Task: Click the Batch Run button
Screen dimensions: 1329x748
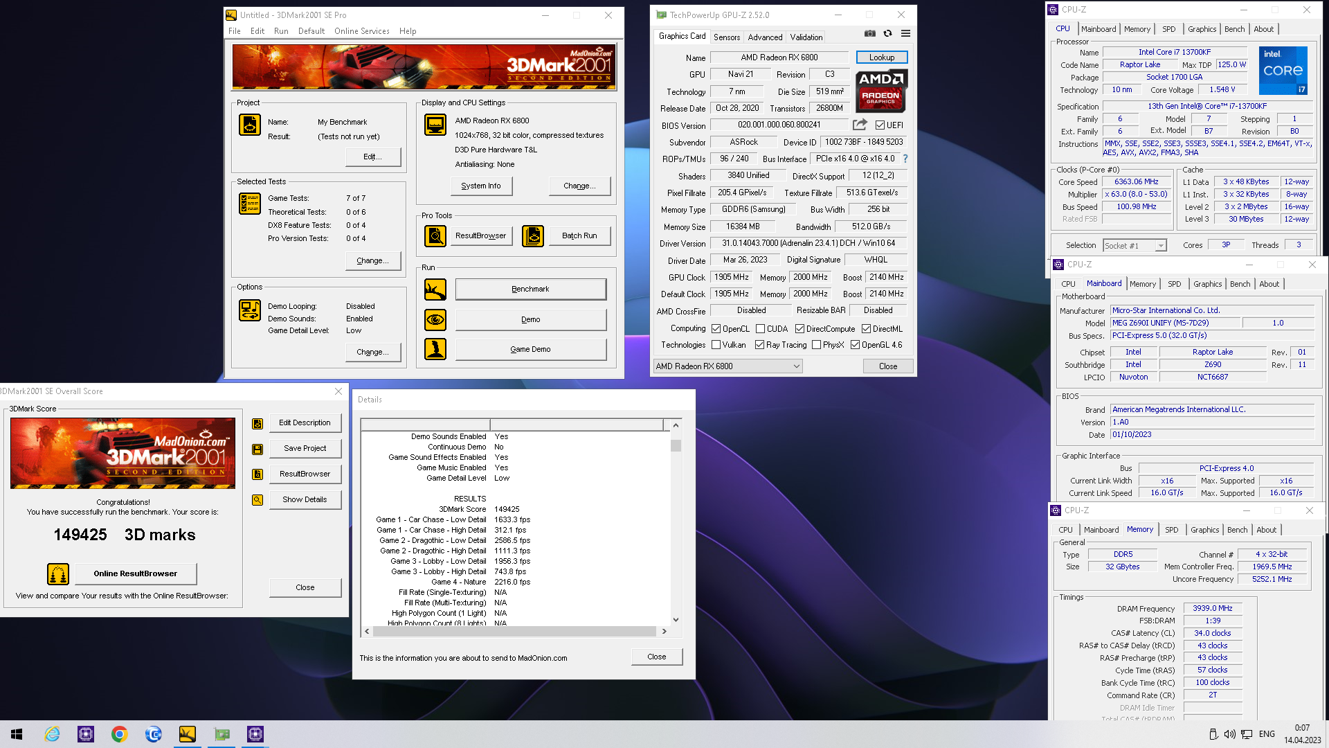Action: click(x=579, y=236)
